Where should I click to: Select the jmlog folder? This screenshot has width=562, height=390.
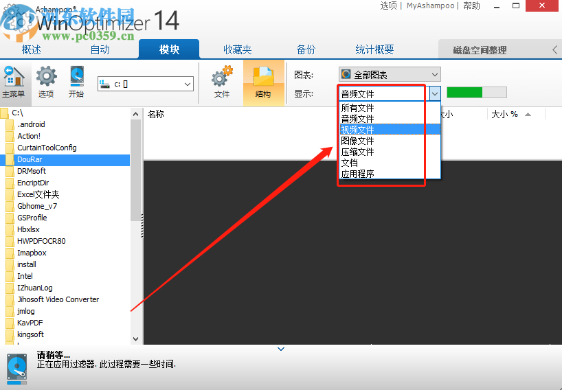coord(26,311)
